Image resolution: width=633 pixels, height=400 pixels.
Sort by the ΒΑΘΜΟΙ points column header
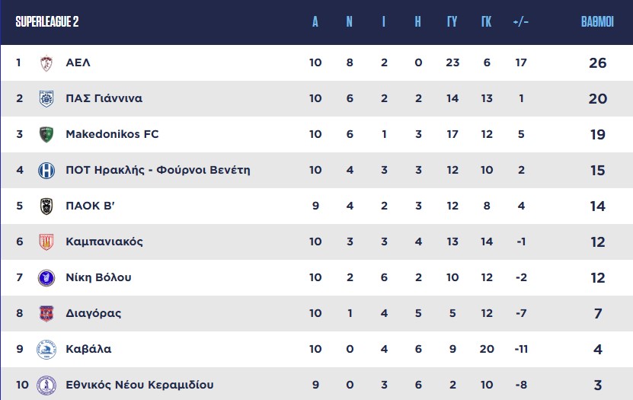[597, 22]
